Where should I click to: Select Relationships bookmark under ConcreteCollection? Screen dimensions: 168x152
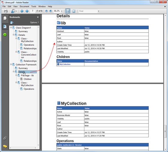click(30, 61)
